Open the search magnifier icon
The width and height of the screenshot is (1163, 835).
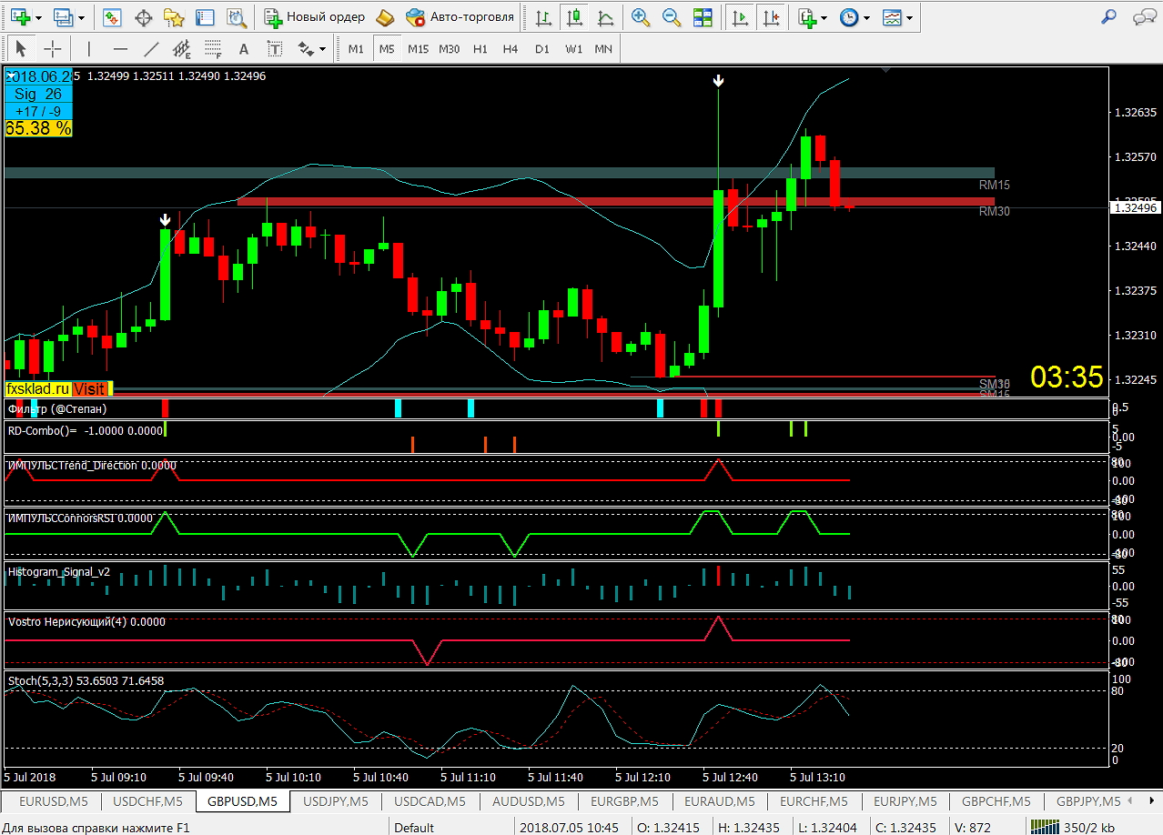[1108, 16]
